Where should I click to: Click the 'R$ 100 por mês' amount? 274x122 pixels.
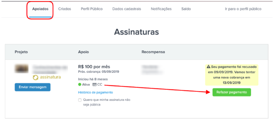tap(94, 67)
